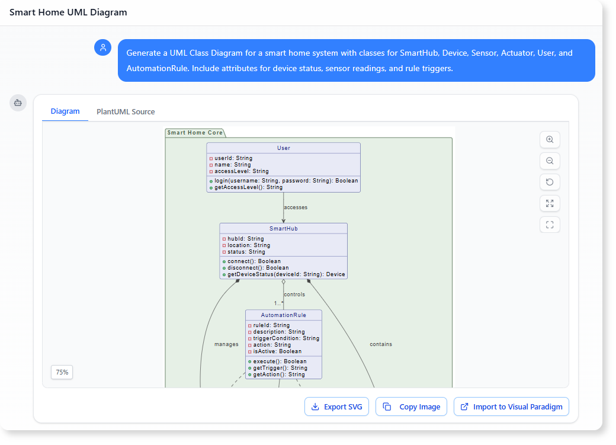Click the 75% zoom level indicator

tap(62, 372)
